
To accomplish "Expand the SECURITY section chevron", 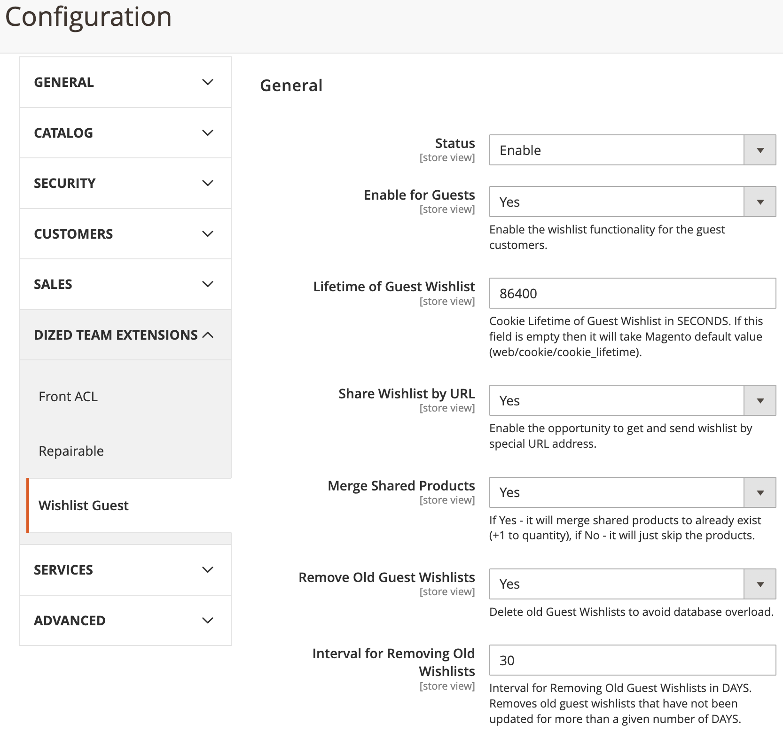I will tap(207, 183).
